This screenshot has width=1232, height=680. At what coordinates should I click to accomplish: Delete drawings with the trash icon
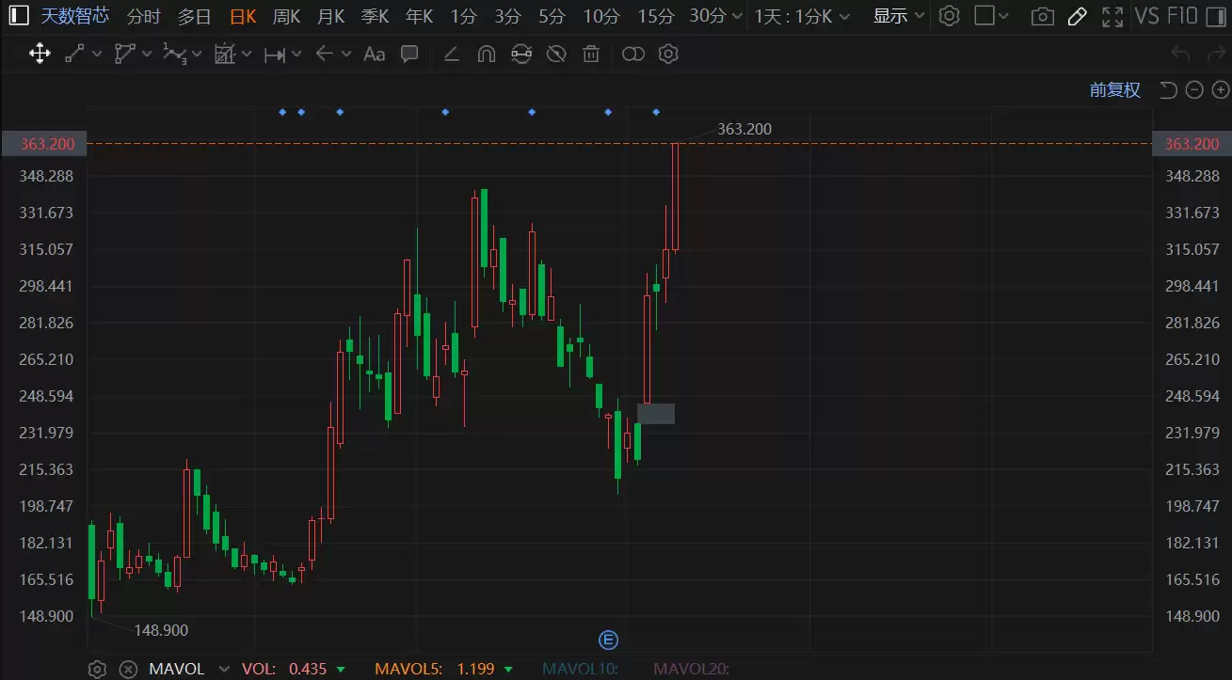pyautogui.click(x=591, y=54)
